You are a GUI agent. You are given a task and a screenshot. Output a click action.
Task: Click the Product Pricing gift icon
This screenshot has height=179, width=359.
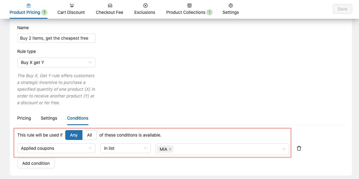pos(28,6)
